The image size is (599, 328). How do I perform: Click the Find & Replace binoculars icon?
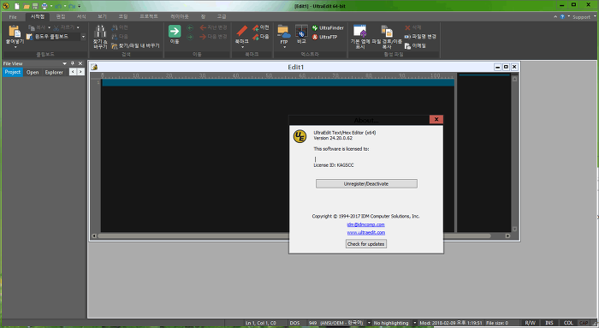coord(100,31)
